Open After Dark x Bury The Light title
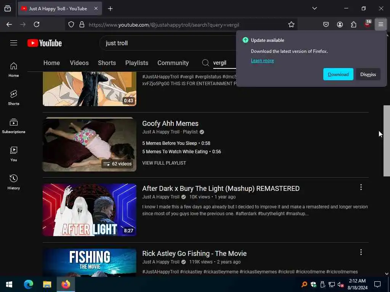 click(x=221, y=189)
